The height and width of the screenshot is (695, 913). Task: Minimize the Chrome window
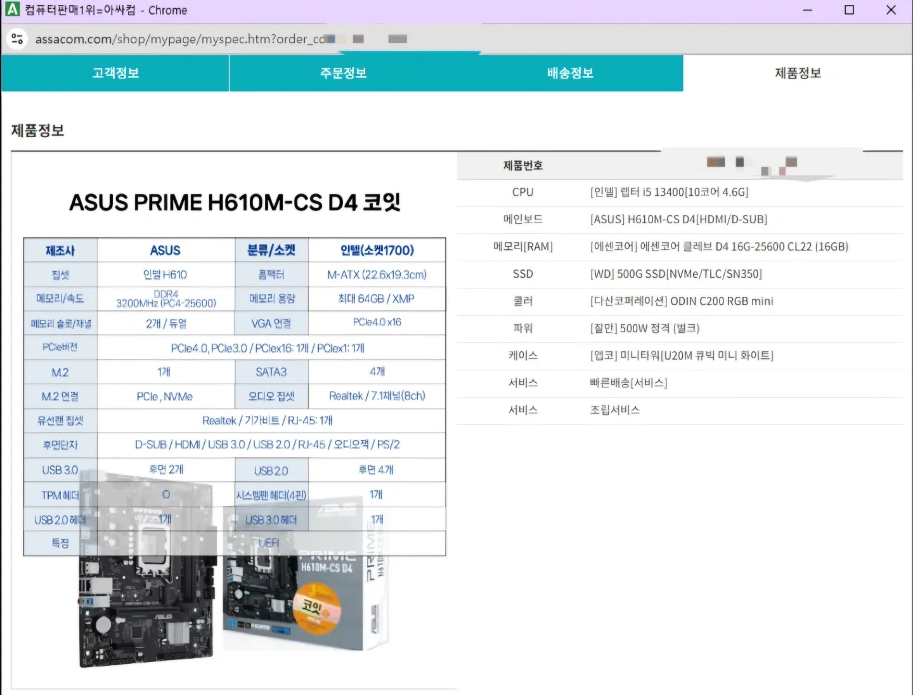click(807, 10)
